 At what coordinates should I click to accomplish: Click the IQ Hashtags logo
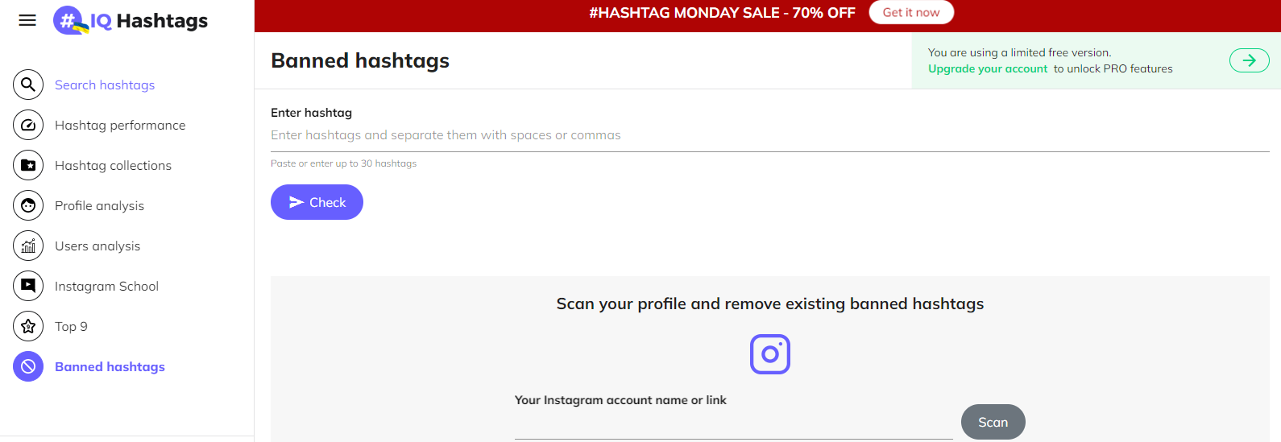click(131, 20)
